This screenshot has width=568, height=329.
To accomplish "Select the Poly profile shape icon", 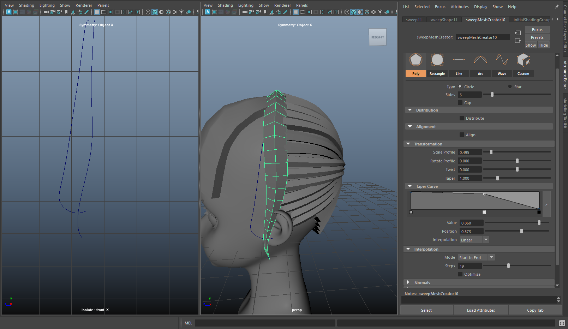I will tap(416, 60).
